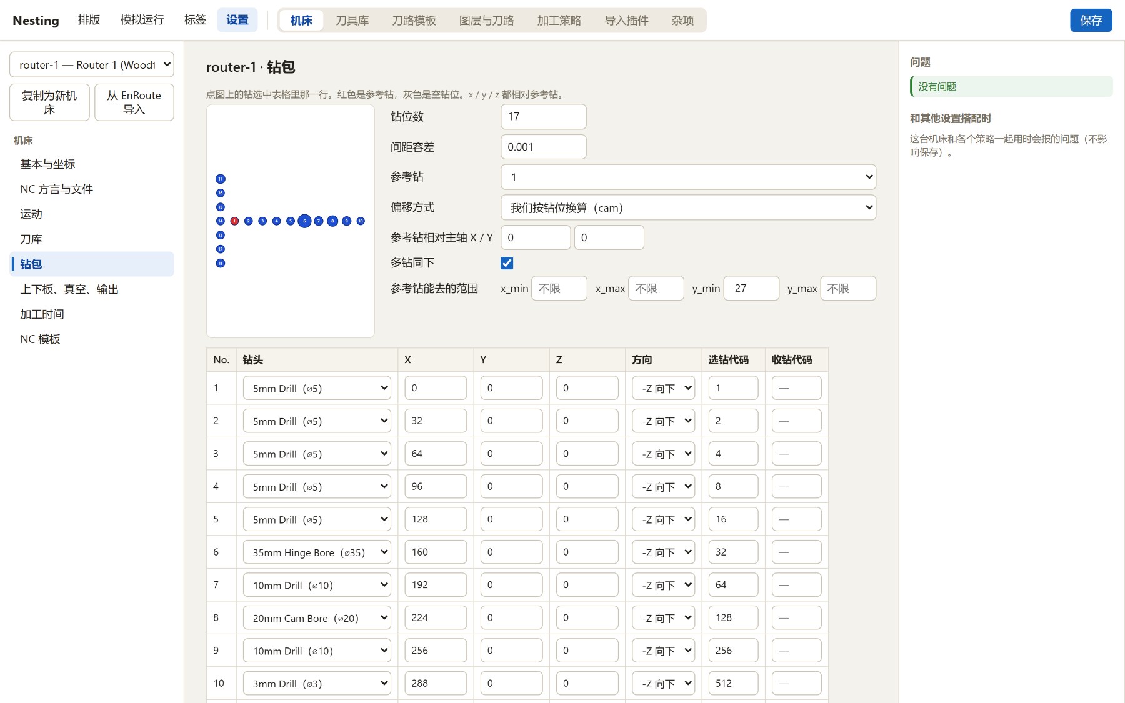The height and width of the screenshot is (703, 1125).
Task: Open 上下板、真空、输出 in the sidebar
Action: (x=92, y=289)
